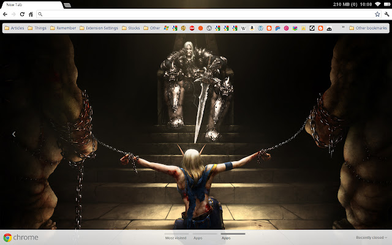This screenshot has width=392, height=245.
Task: Switch to inactive Apps tab beside Most visited
Action: pos(198,238)
